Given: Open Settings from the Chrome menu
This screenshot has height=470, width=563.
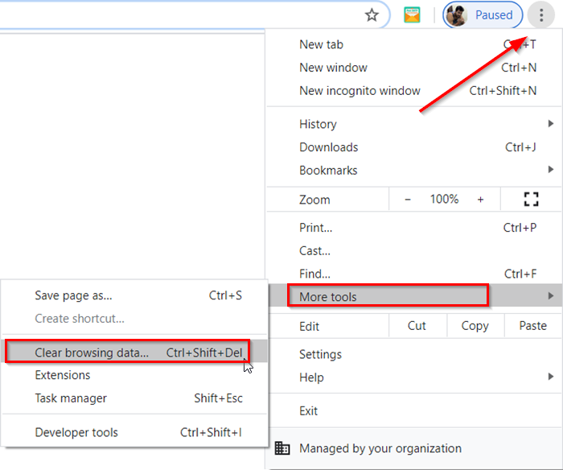Looking at the screenshot, I should pyautogui.click(x=414, y=354).
